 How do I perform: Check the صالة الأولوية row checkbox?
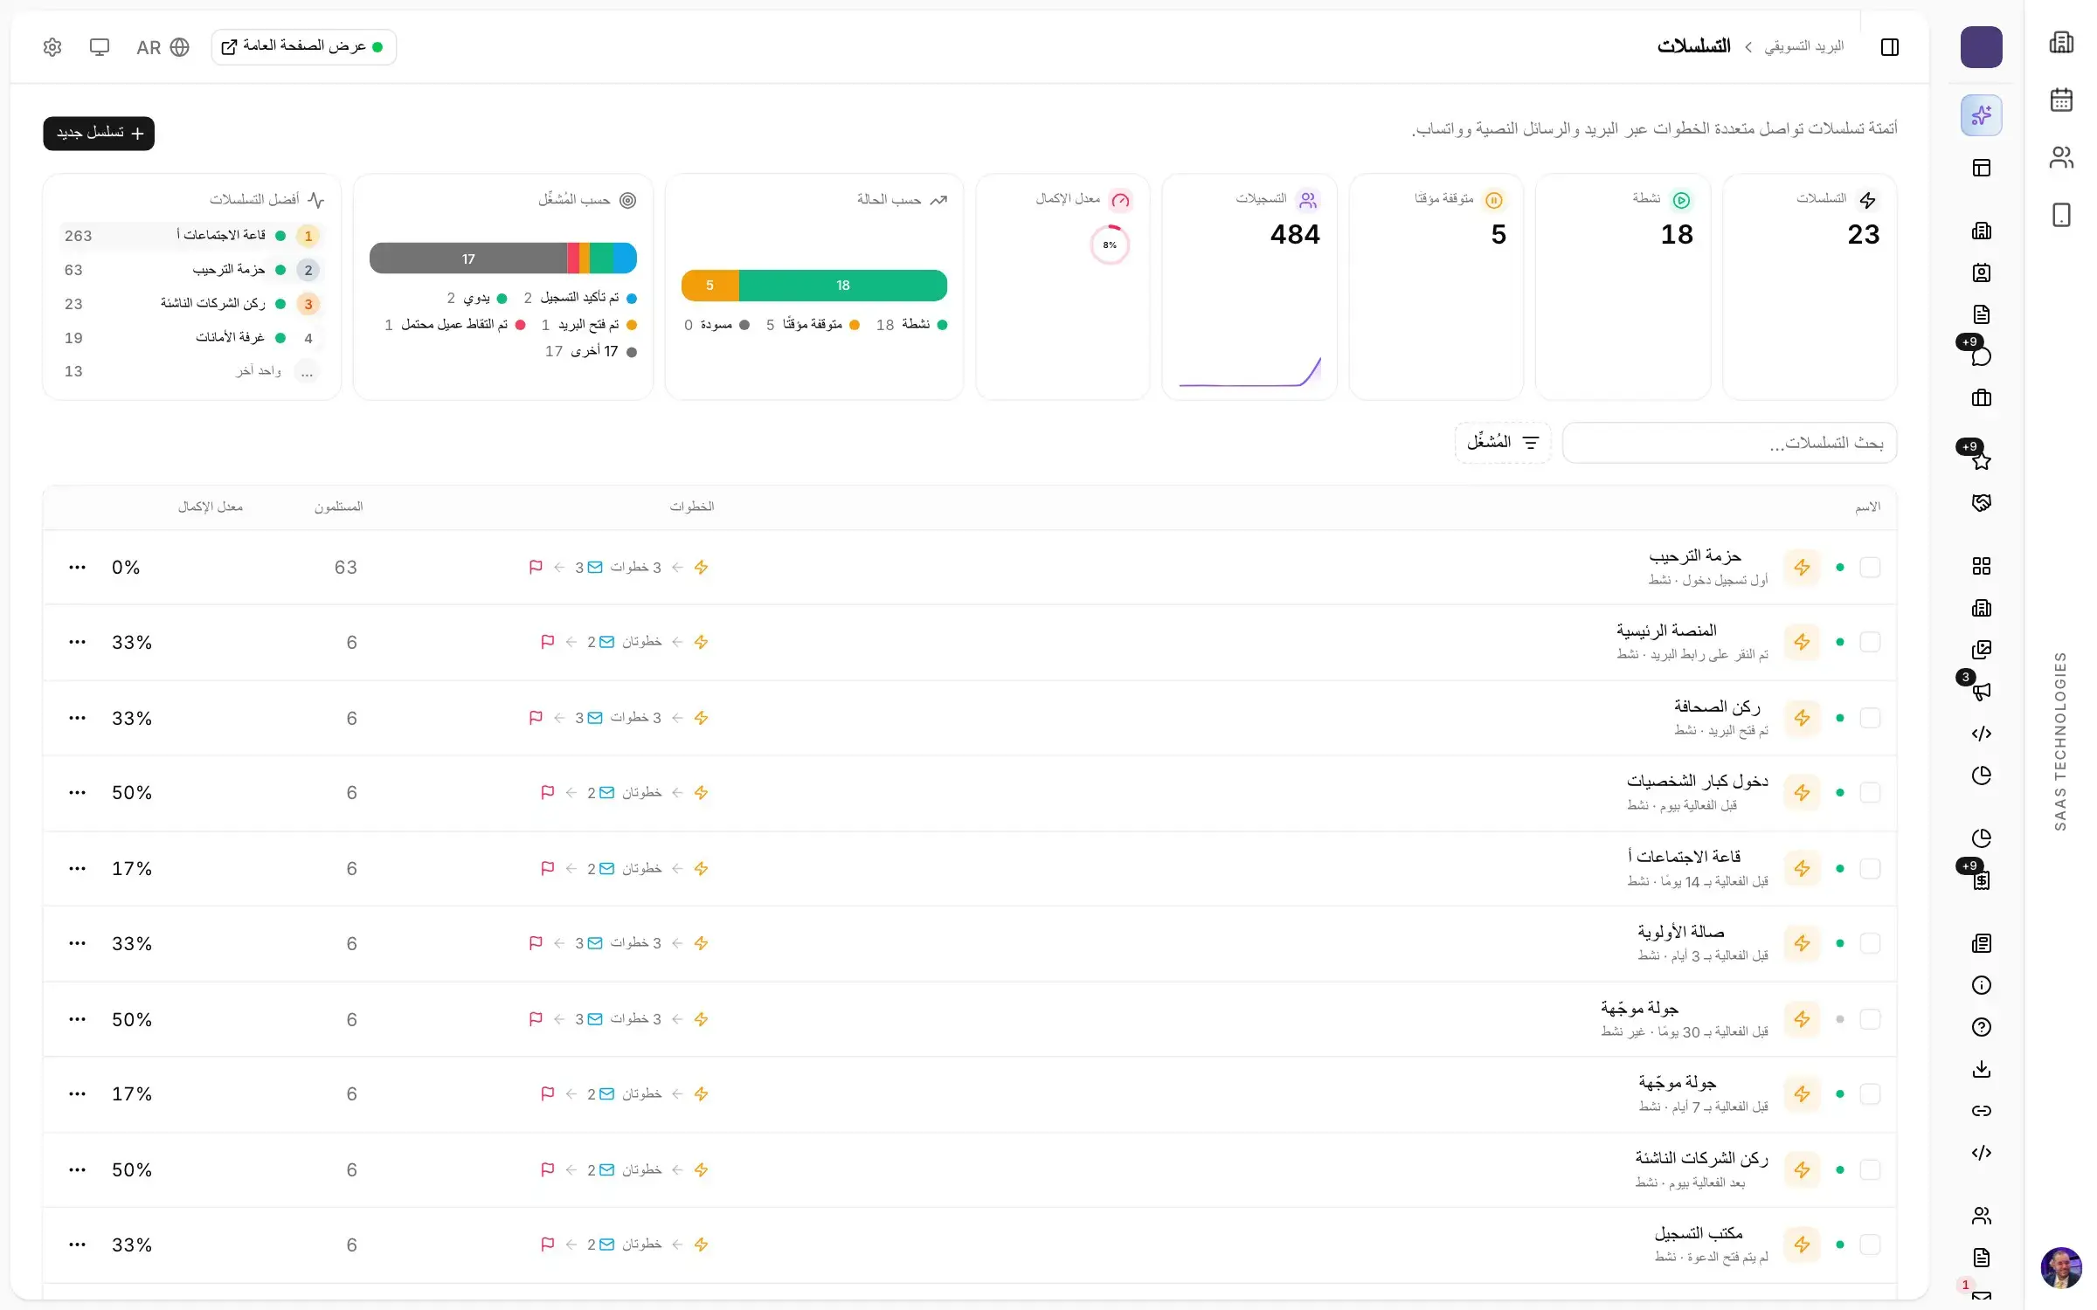(x=1870, y=943)
